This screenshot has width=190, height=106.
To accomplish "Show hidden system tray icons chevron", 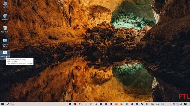I will [171, 104].
